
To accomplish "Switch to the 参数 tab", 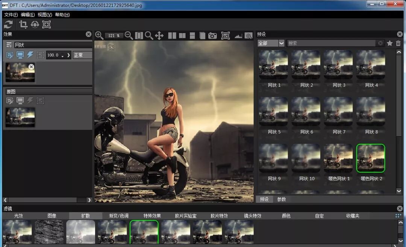I will [x=282, y=199].
